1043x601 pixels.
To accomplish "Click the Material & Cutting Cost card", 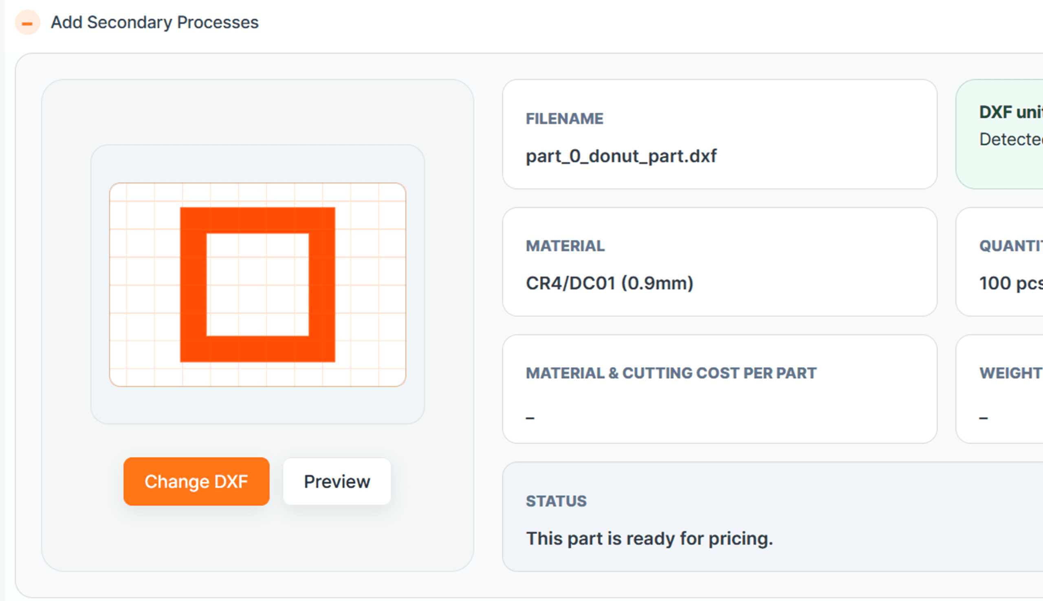I will 720,389.
